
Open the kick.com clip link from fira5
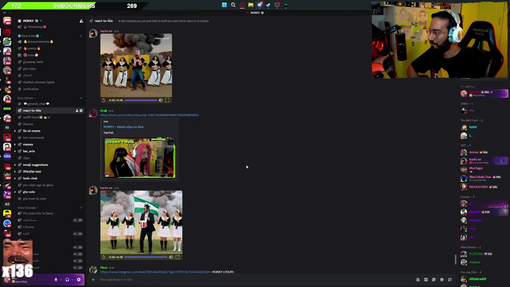(149, 115)
